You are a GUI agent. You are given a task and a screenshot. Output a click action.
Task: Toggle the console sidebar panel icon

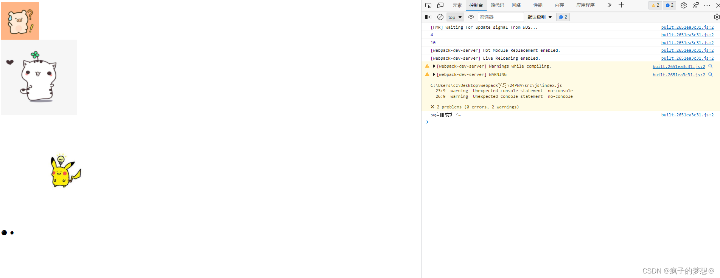428,17
